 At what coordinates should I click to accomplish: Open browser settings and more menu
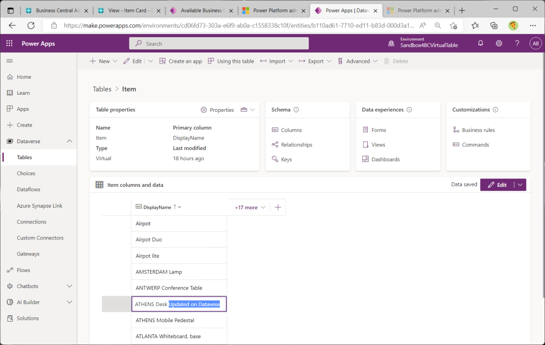(x=533, y=26)
